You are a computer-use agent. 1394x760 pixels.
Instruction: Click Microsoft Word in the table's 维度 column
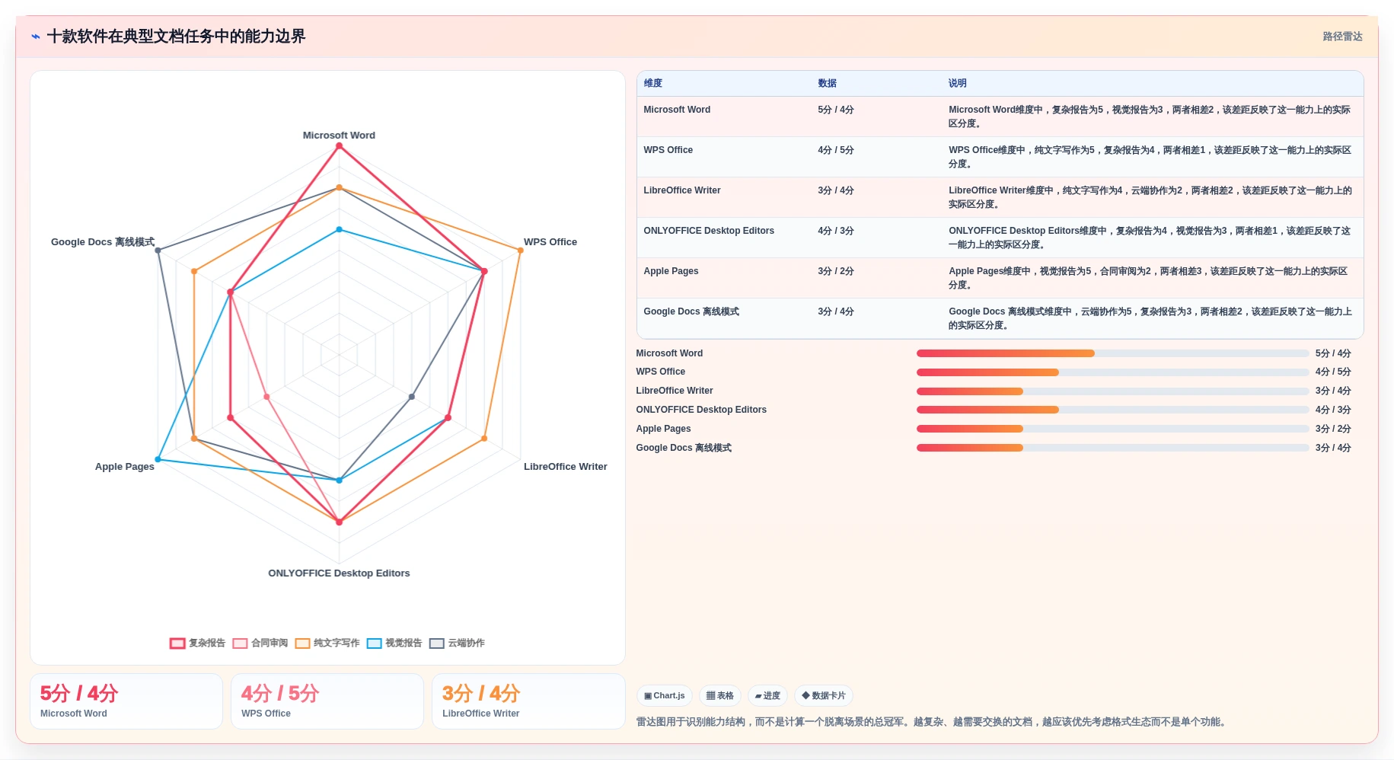coord(677,110)
